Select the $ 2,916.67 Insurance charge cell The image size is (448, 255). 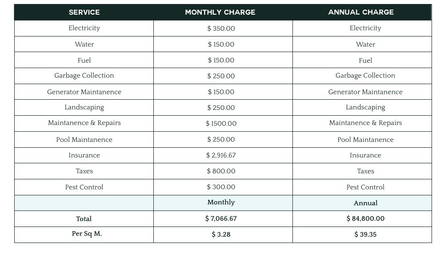tap(221, 155)
